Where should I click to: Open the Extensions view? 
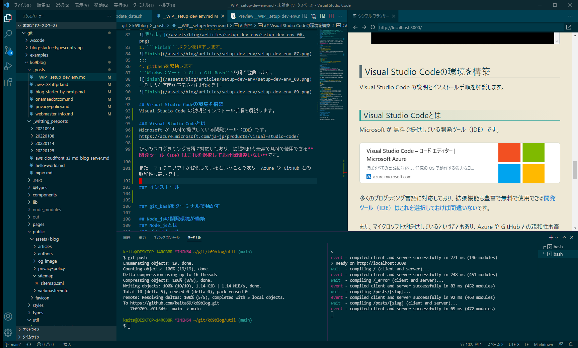(8, 82)
